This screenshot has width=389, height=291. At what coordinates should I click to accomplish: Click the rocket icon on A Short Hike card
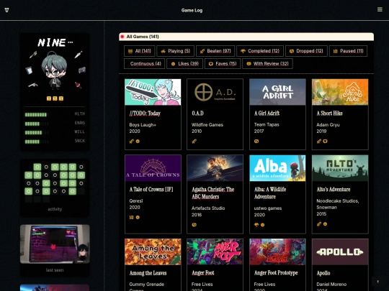319,142
